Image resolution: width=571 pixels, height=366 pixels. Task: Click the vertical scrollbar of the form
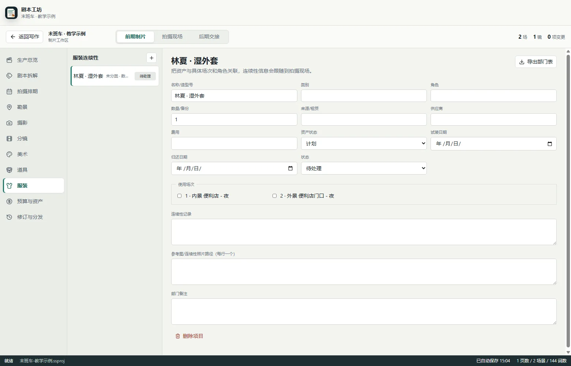568,201
